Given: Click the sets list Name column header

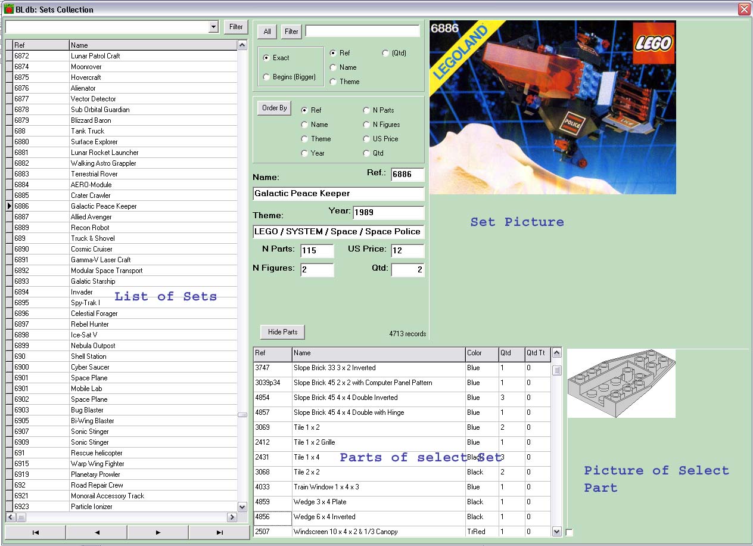Looking at the screenshot, I should [x=153, y=45].
